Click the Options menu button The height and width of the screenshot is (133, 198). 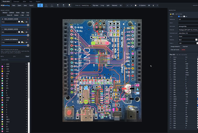(142, 5)
